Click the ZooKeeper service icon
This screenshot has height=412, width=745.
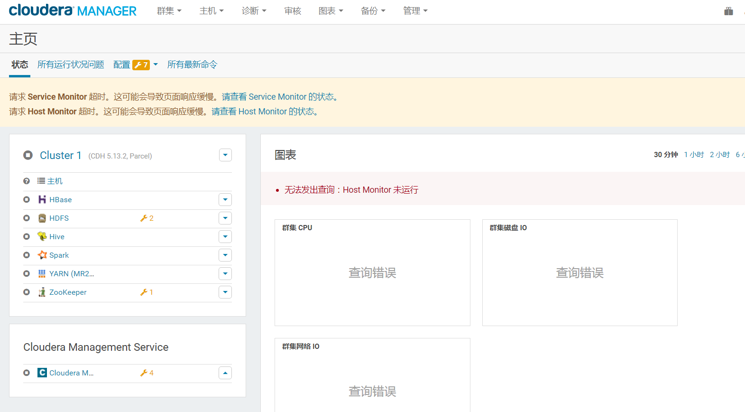[42, 292]
